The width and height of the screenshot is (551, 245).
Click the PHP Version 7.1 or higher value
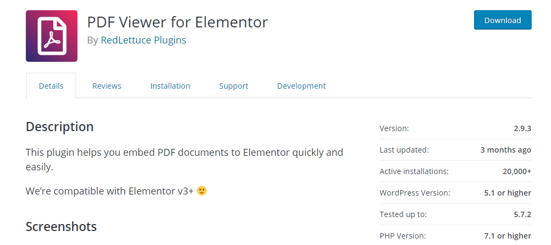[507, 235]
